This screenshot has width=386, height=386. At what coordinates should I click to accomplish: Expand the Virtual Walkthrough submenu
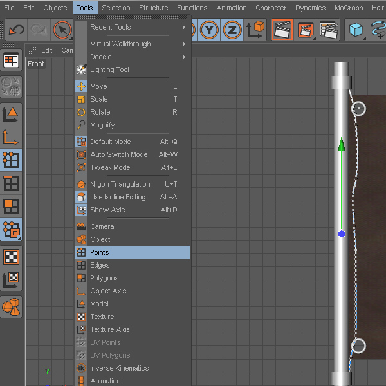[x=132, y=44]
